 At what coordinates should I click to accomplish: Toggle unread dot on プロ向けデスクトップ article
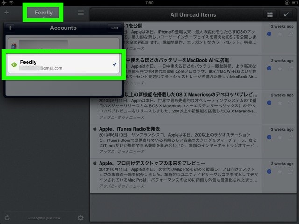tap(269, 172)
